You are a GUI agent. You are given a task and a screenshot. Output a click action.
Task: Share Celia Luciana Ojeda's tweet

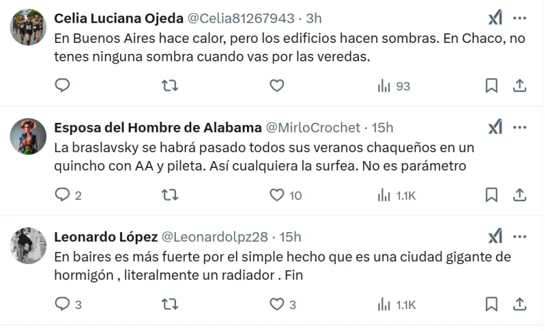point(520,86)
